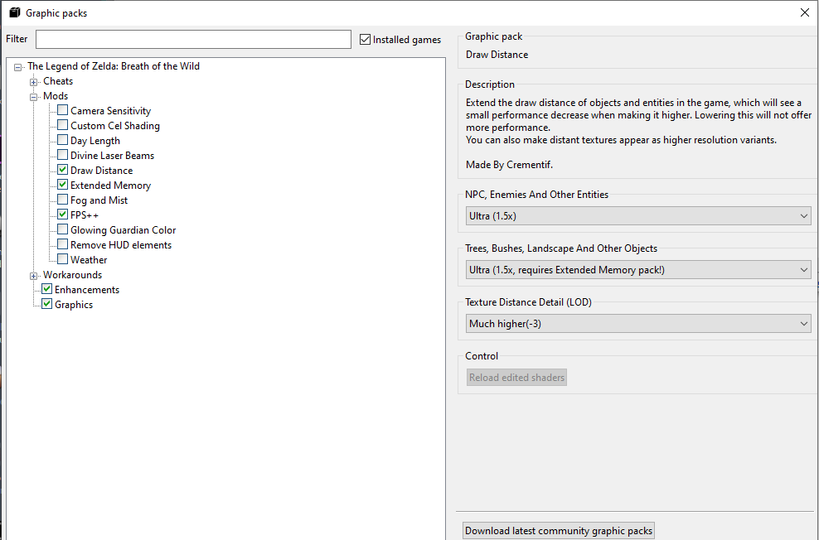The width and height of the screenshot is (819, 540).
Task: Click the Reload edited shaders button
Action: click(x=516, y=377)
